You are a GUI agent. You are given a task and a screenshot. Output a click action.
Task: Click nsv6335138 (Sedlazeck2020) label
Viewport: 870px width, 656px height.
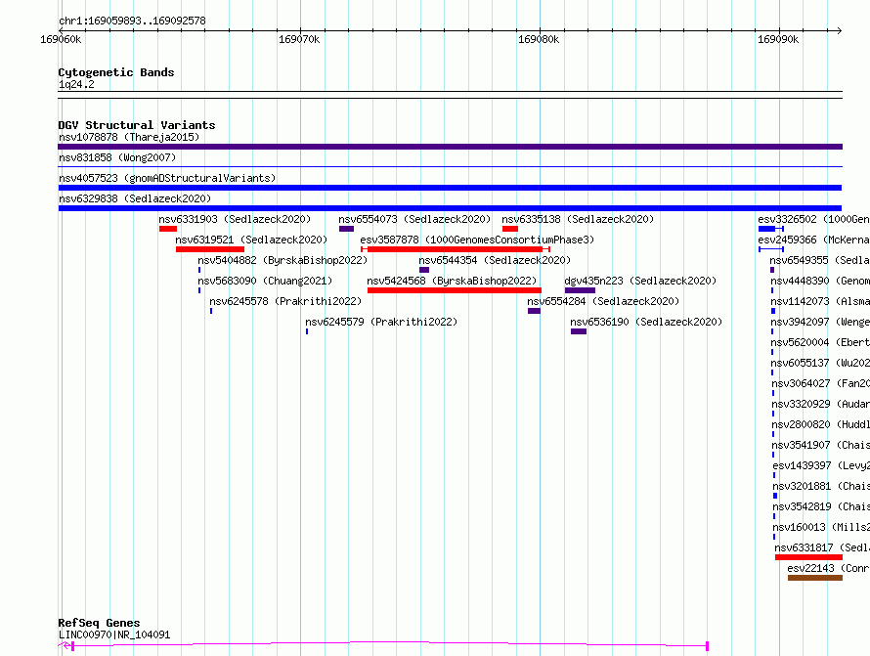(578, 219)
